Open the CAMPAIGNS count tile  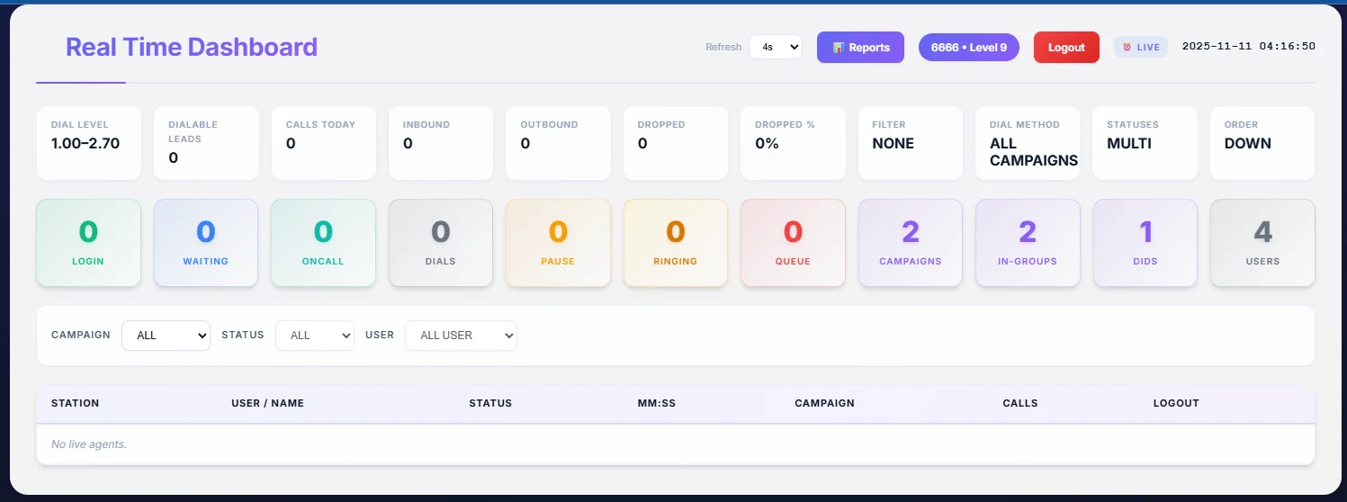tap(911, 243)
